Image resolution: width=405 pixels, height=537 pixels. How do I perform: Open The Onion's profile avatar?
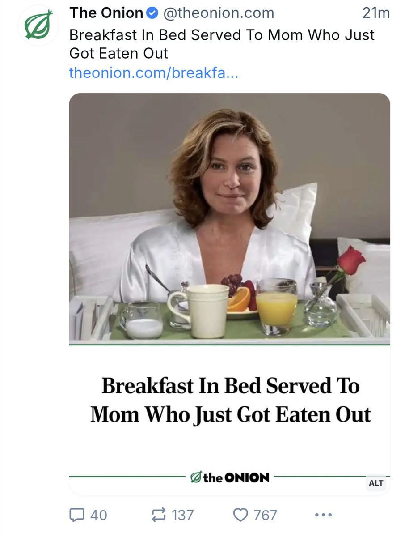(x=38, y=25)
